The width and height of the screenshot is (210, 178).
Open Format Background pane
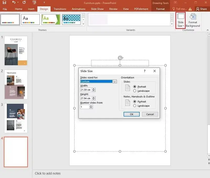pos(193,20)
